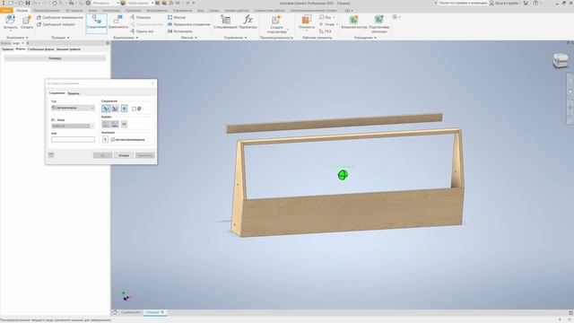Click second connect-mode button in joint dialog

(115, 109)
